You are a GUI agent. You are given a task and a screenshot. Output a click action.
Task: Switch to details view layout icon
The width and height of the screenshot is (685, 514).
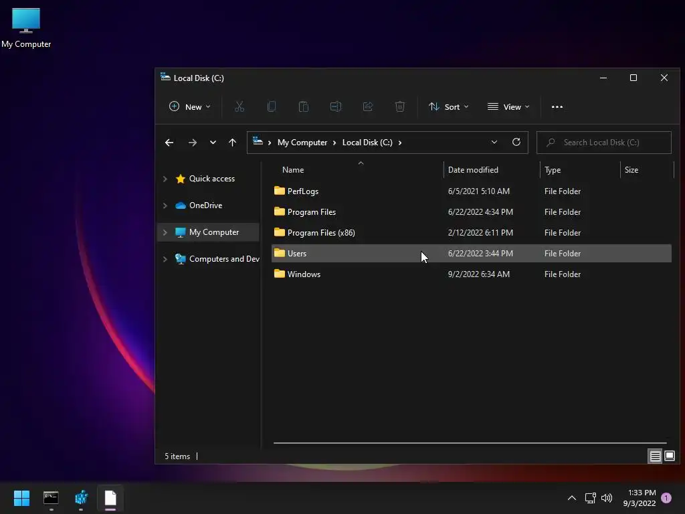(x=655, y=456)
